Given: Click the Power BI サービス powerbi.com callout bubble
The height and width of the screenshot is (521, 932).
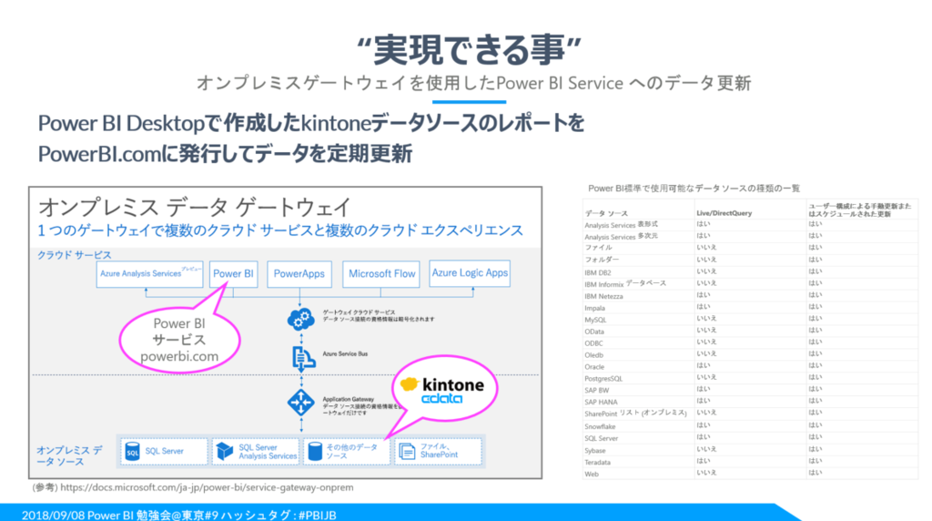Looking at the screenshot, I should pyautogui.click(x=179, y=340).
